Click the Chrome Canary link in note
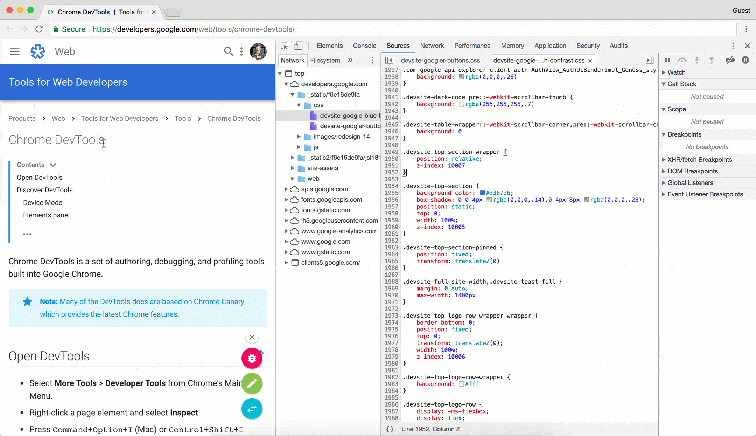This screenshot has width=756, height=436. click(219, 302)
